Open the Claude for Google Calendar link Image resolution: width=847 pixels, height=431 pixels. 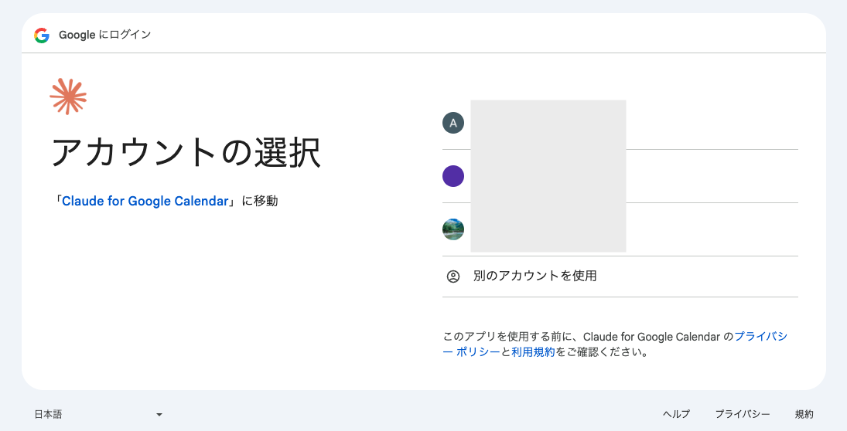pos(145,201)
